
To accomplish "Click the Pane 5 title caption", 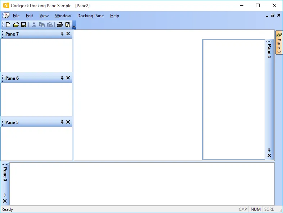I will coord(12,122).
